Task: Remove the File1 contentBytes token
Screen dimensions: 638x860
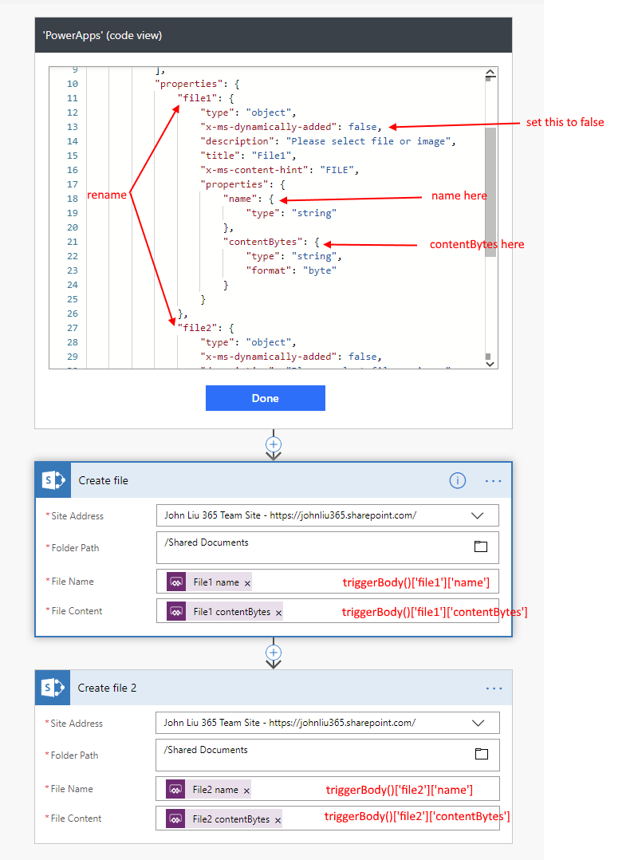Action: point(278,613)
